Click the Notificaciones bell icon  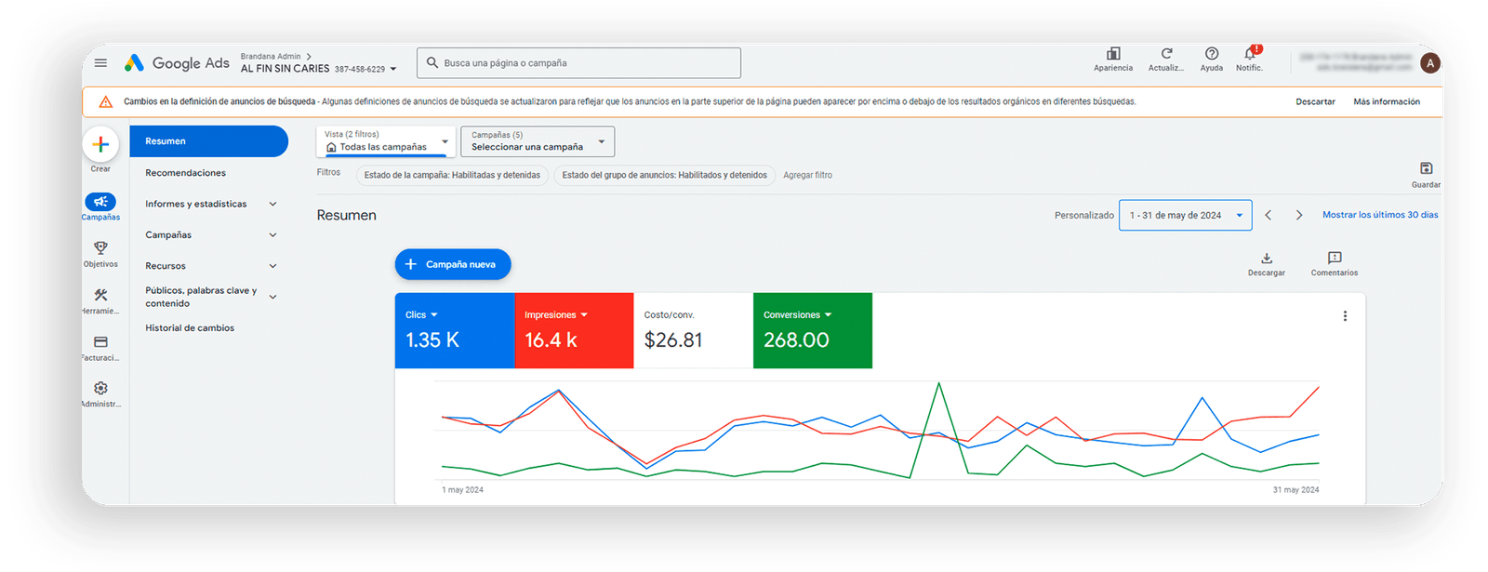[1249, 55]
